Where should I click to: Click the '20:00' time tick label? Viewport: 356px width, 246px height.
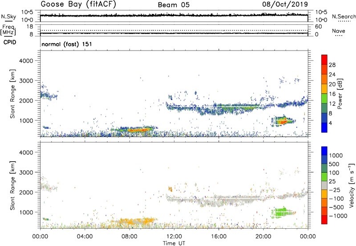coord(263,237)
